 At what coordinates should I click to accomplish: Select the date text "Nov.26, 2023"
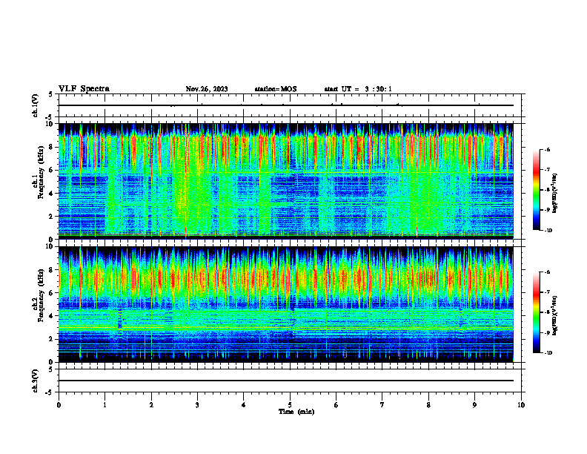[207, 89]
